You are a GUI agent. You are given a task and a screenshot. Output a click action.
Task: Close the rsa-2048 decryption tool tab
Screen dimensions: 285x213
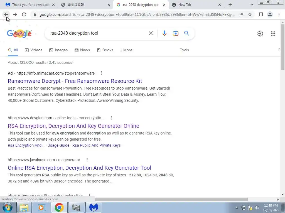click(164, 5)
